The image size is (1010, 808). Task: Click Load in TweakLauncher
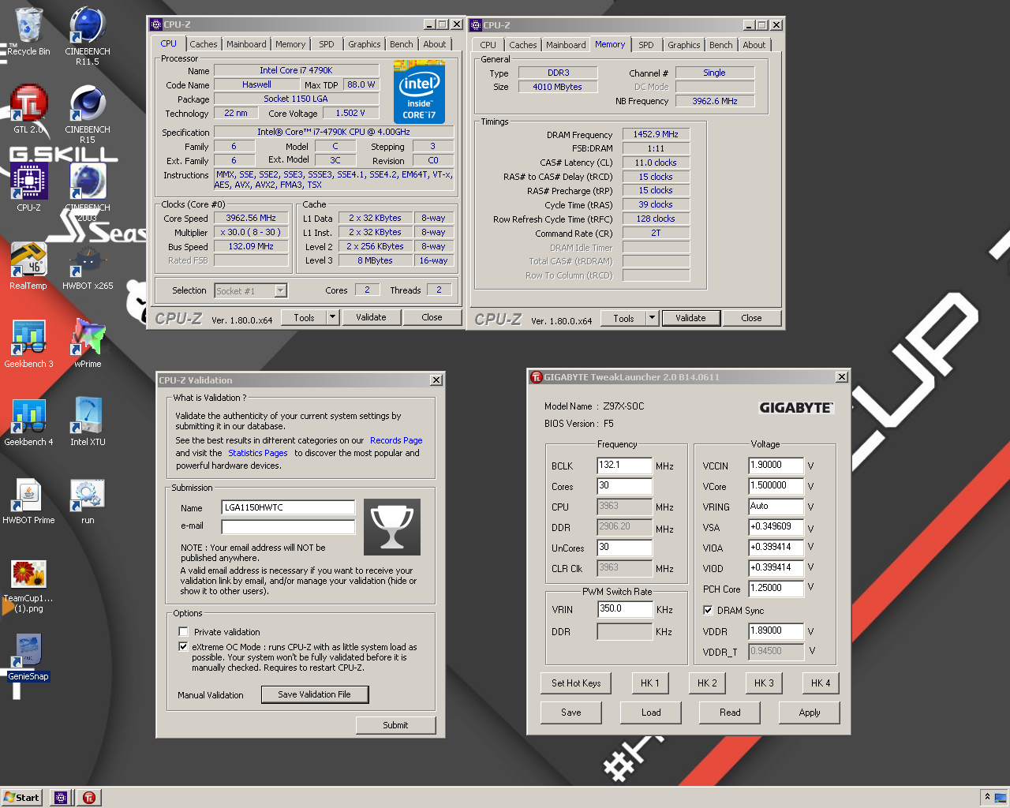pos(651,713)
